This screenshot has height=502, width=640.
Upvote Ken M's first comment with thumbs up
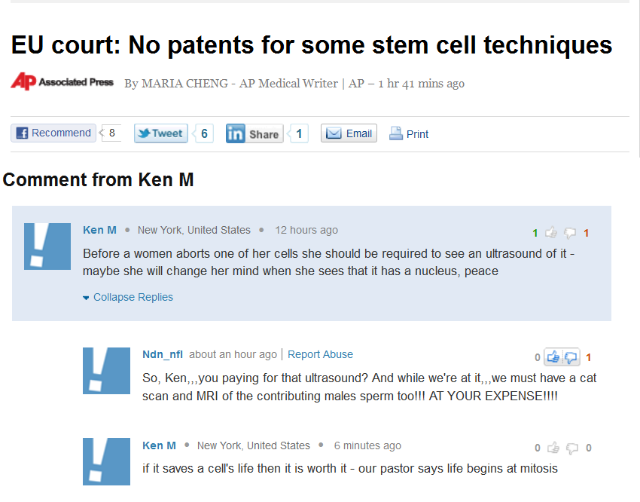(x=553, y=232)
